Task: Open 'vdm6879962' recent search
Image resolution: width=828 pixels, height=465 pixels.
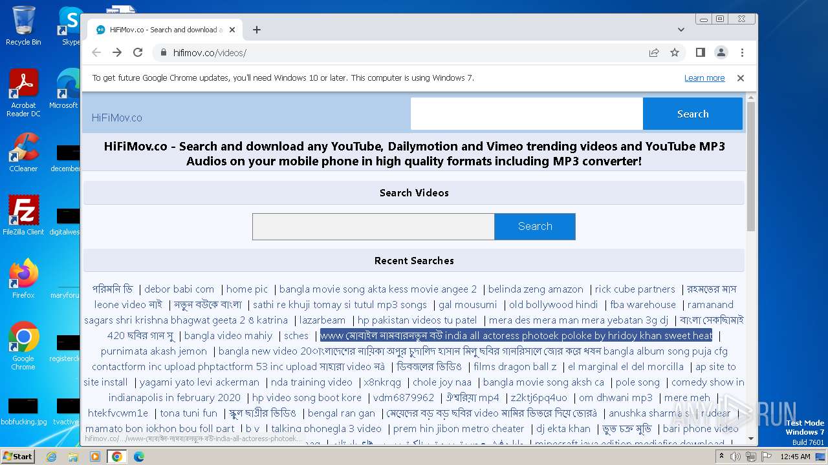Action: (404, 398)
